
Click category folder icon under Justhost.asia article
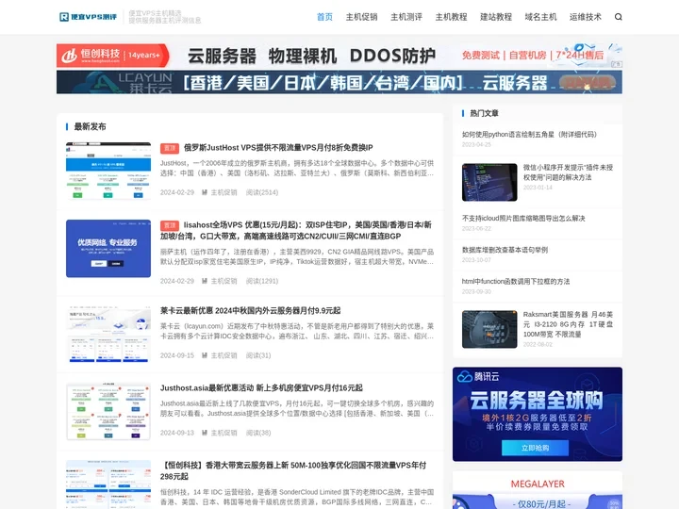[205, 433]
